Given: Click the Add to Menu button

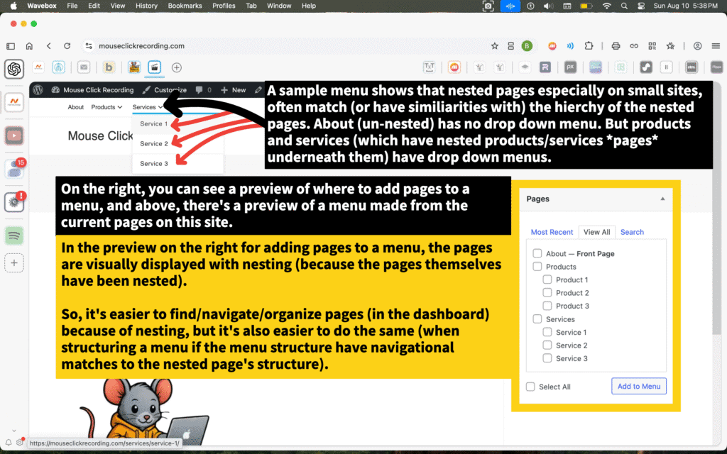Looking at the screenshot, I should point(638,387).
